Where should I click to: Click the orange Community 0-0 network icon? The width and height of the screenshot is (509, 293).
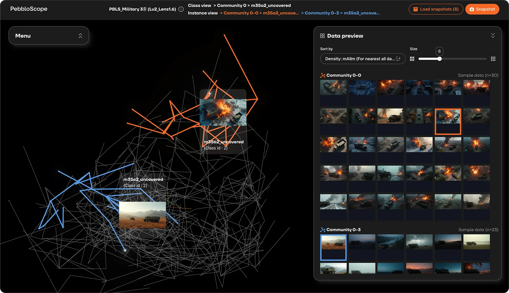tap(323, 75)
